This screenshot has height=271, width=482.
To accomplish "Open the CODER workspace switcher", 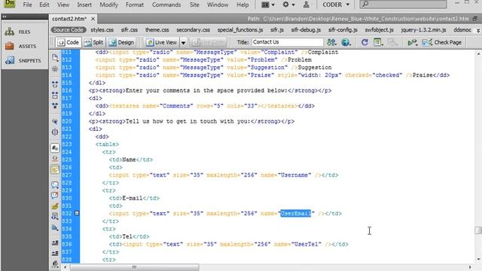I will (336, 5).
